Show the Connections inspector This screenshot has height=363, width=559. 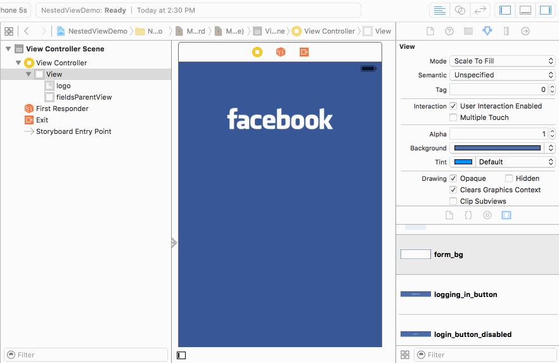tap(525, 31)
